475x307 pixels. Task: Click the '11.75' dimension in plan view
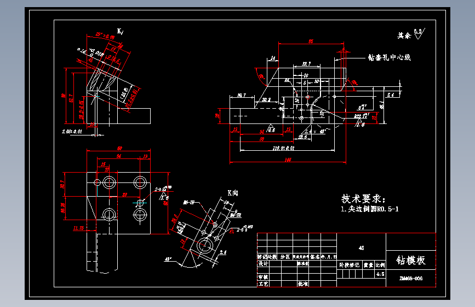pyautogui.click(x=78, y=228)
